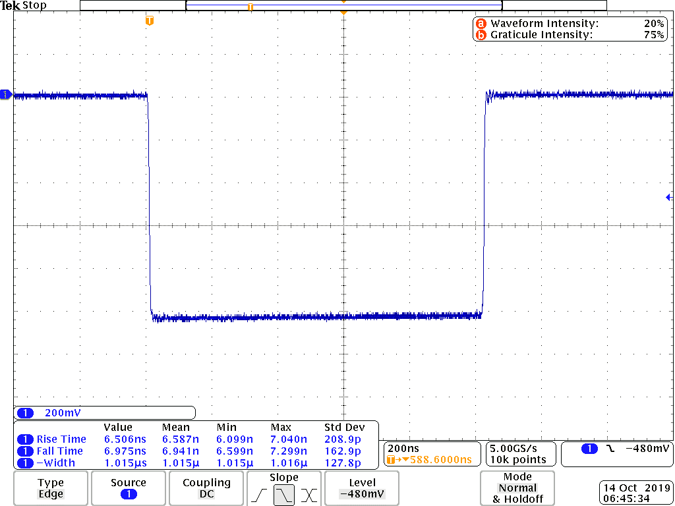Open the trigger Type Edge menu
Viewport: 675px width, 506px height.
(51, 488)
